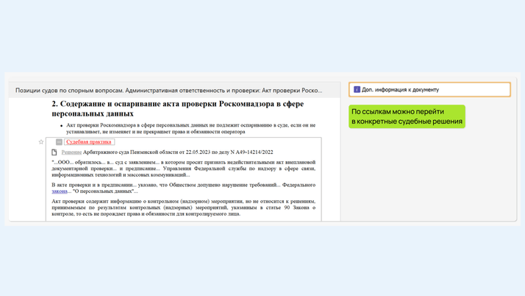Follow the blue закона link
Image resolution: width=525 pixels, height=296 pixels.
[60, 191]
